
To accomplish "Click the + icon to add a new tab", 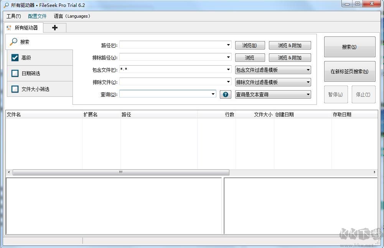I will tap(54, 27).
